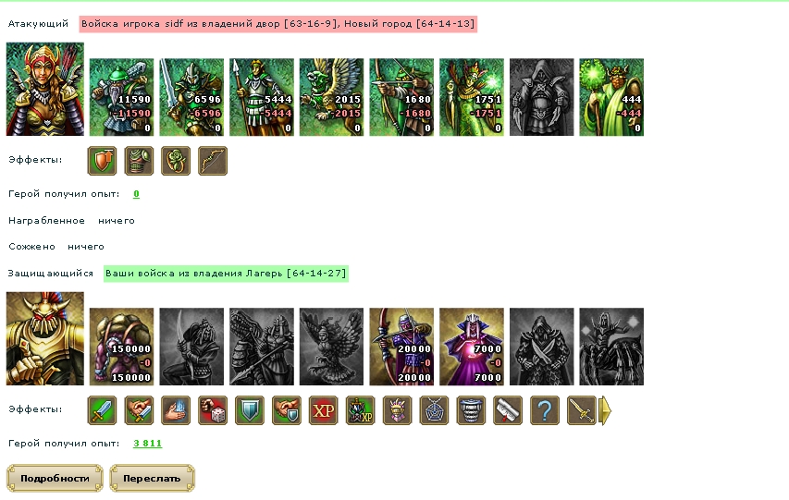Click the griffin unit card with 2015 troops
The height and width of the screenshot is (500, 789).
(x=331, y=97)
